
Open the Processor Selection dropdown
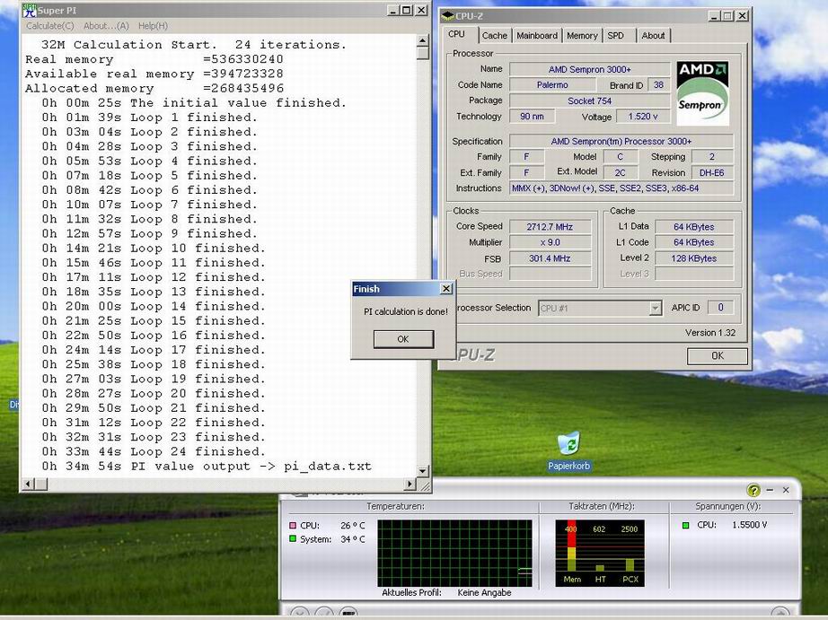[x=656, y=308]
